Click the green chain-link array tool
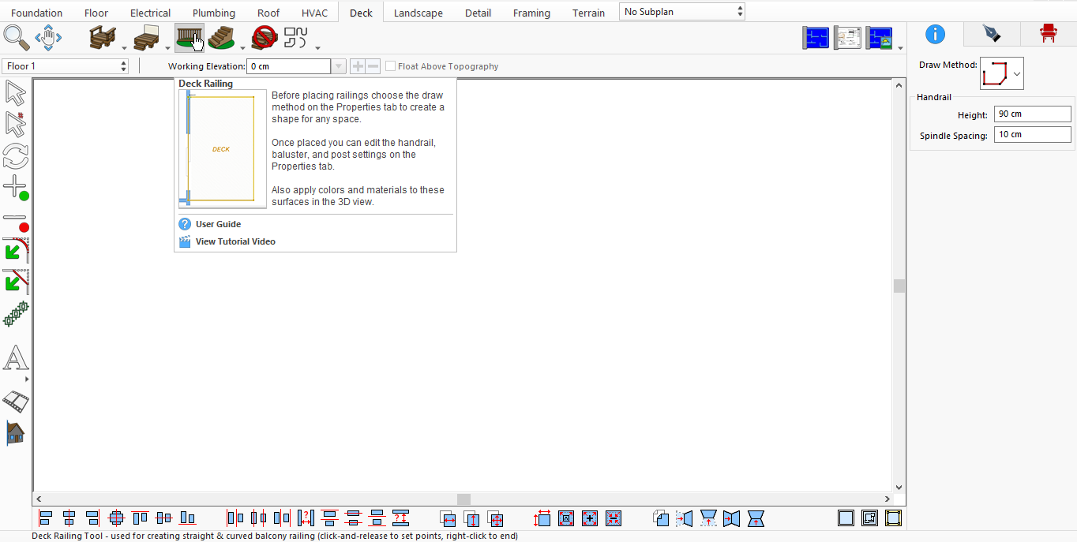This screenshot has width=1077, height=542. point(16,314)
